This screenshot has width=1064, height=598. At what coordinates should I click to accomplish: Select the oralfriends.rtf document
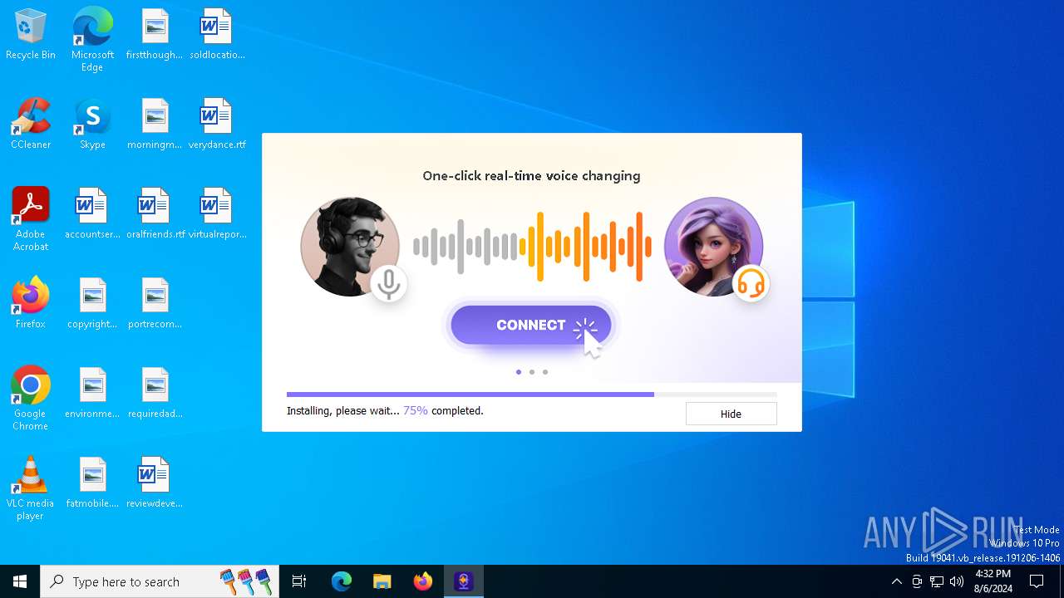[155, 214]
